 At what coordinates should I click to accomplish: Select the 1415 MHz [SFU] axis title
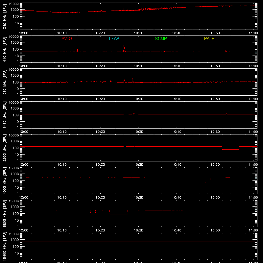4,115
